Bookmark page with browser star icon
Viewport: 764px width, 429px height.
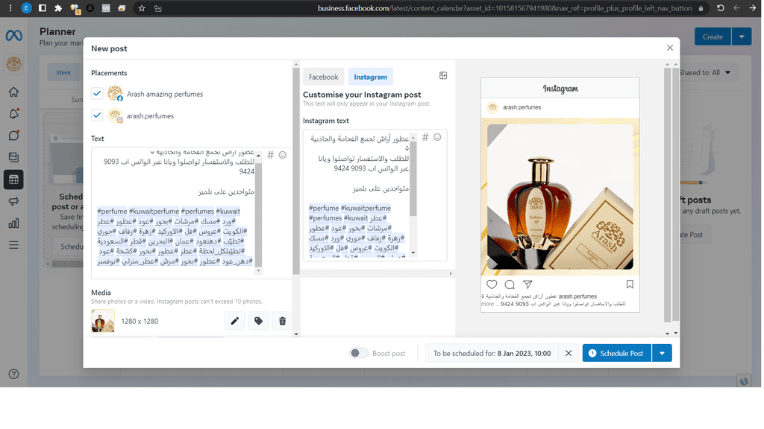[x=142, y=8]
